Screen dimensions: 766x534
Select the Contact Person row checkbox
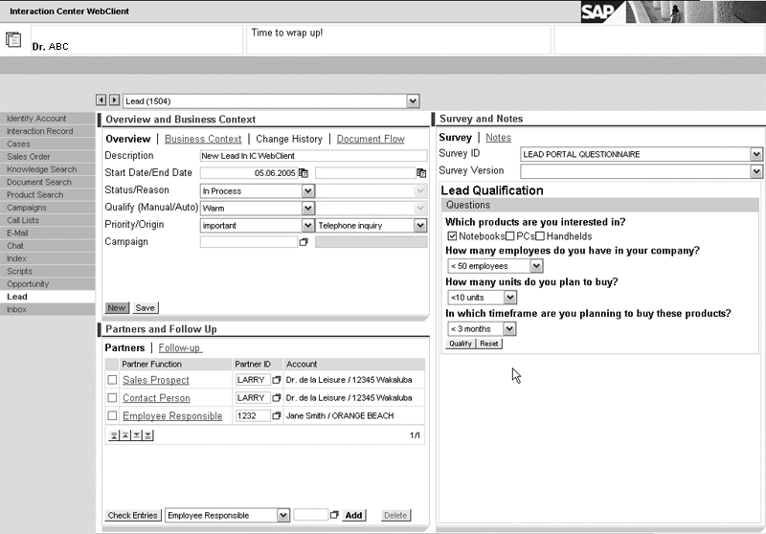click(112, 398)
